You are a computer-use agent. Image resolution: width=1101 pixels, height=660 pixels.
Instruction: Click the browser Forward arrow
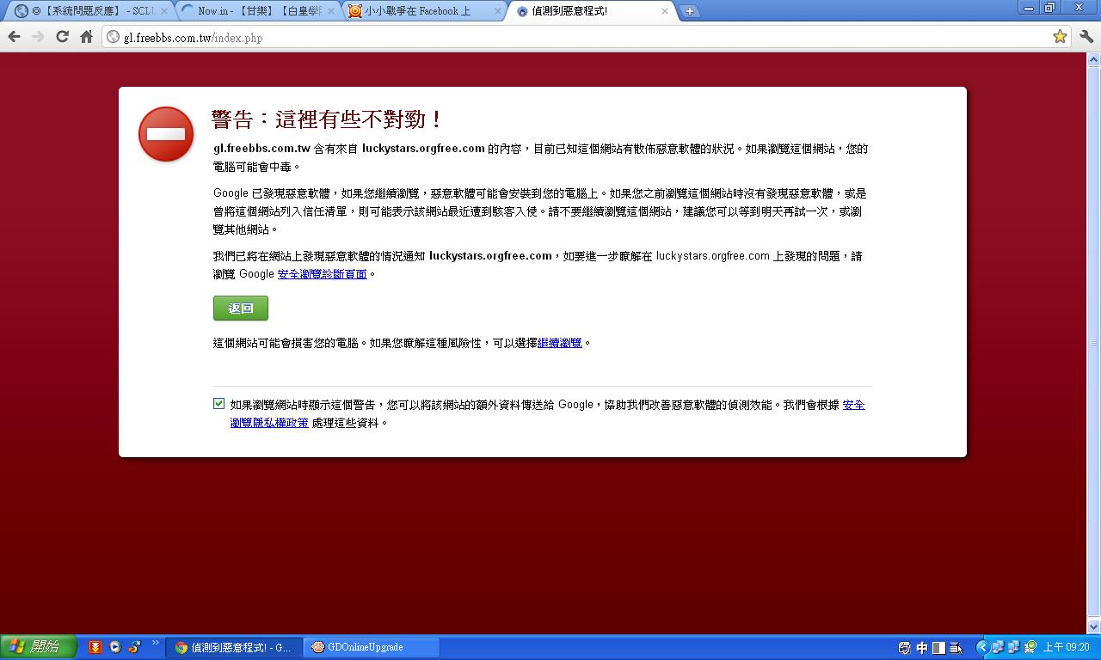(38, 37)
